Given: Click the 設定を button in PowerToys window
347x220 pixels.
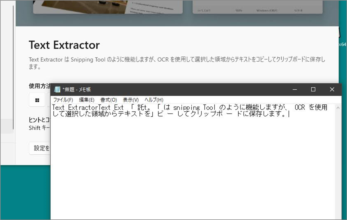Looking at the screenshot, I should pyautogui.click(x=40, y=148).
